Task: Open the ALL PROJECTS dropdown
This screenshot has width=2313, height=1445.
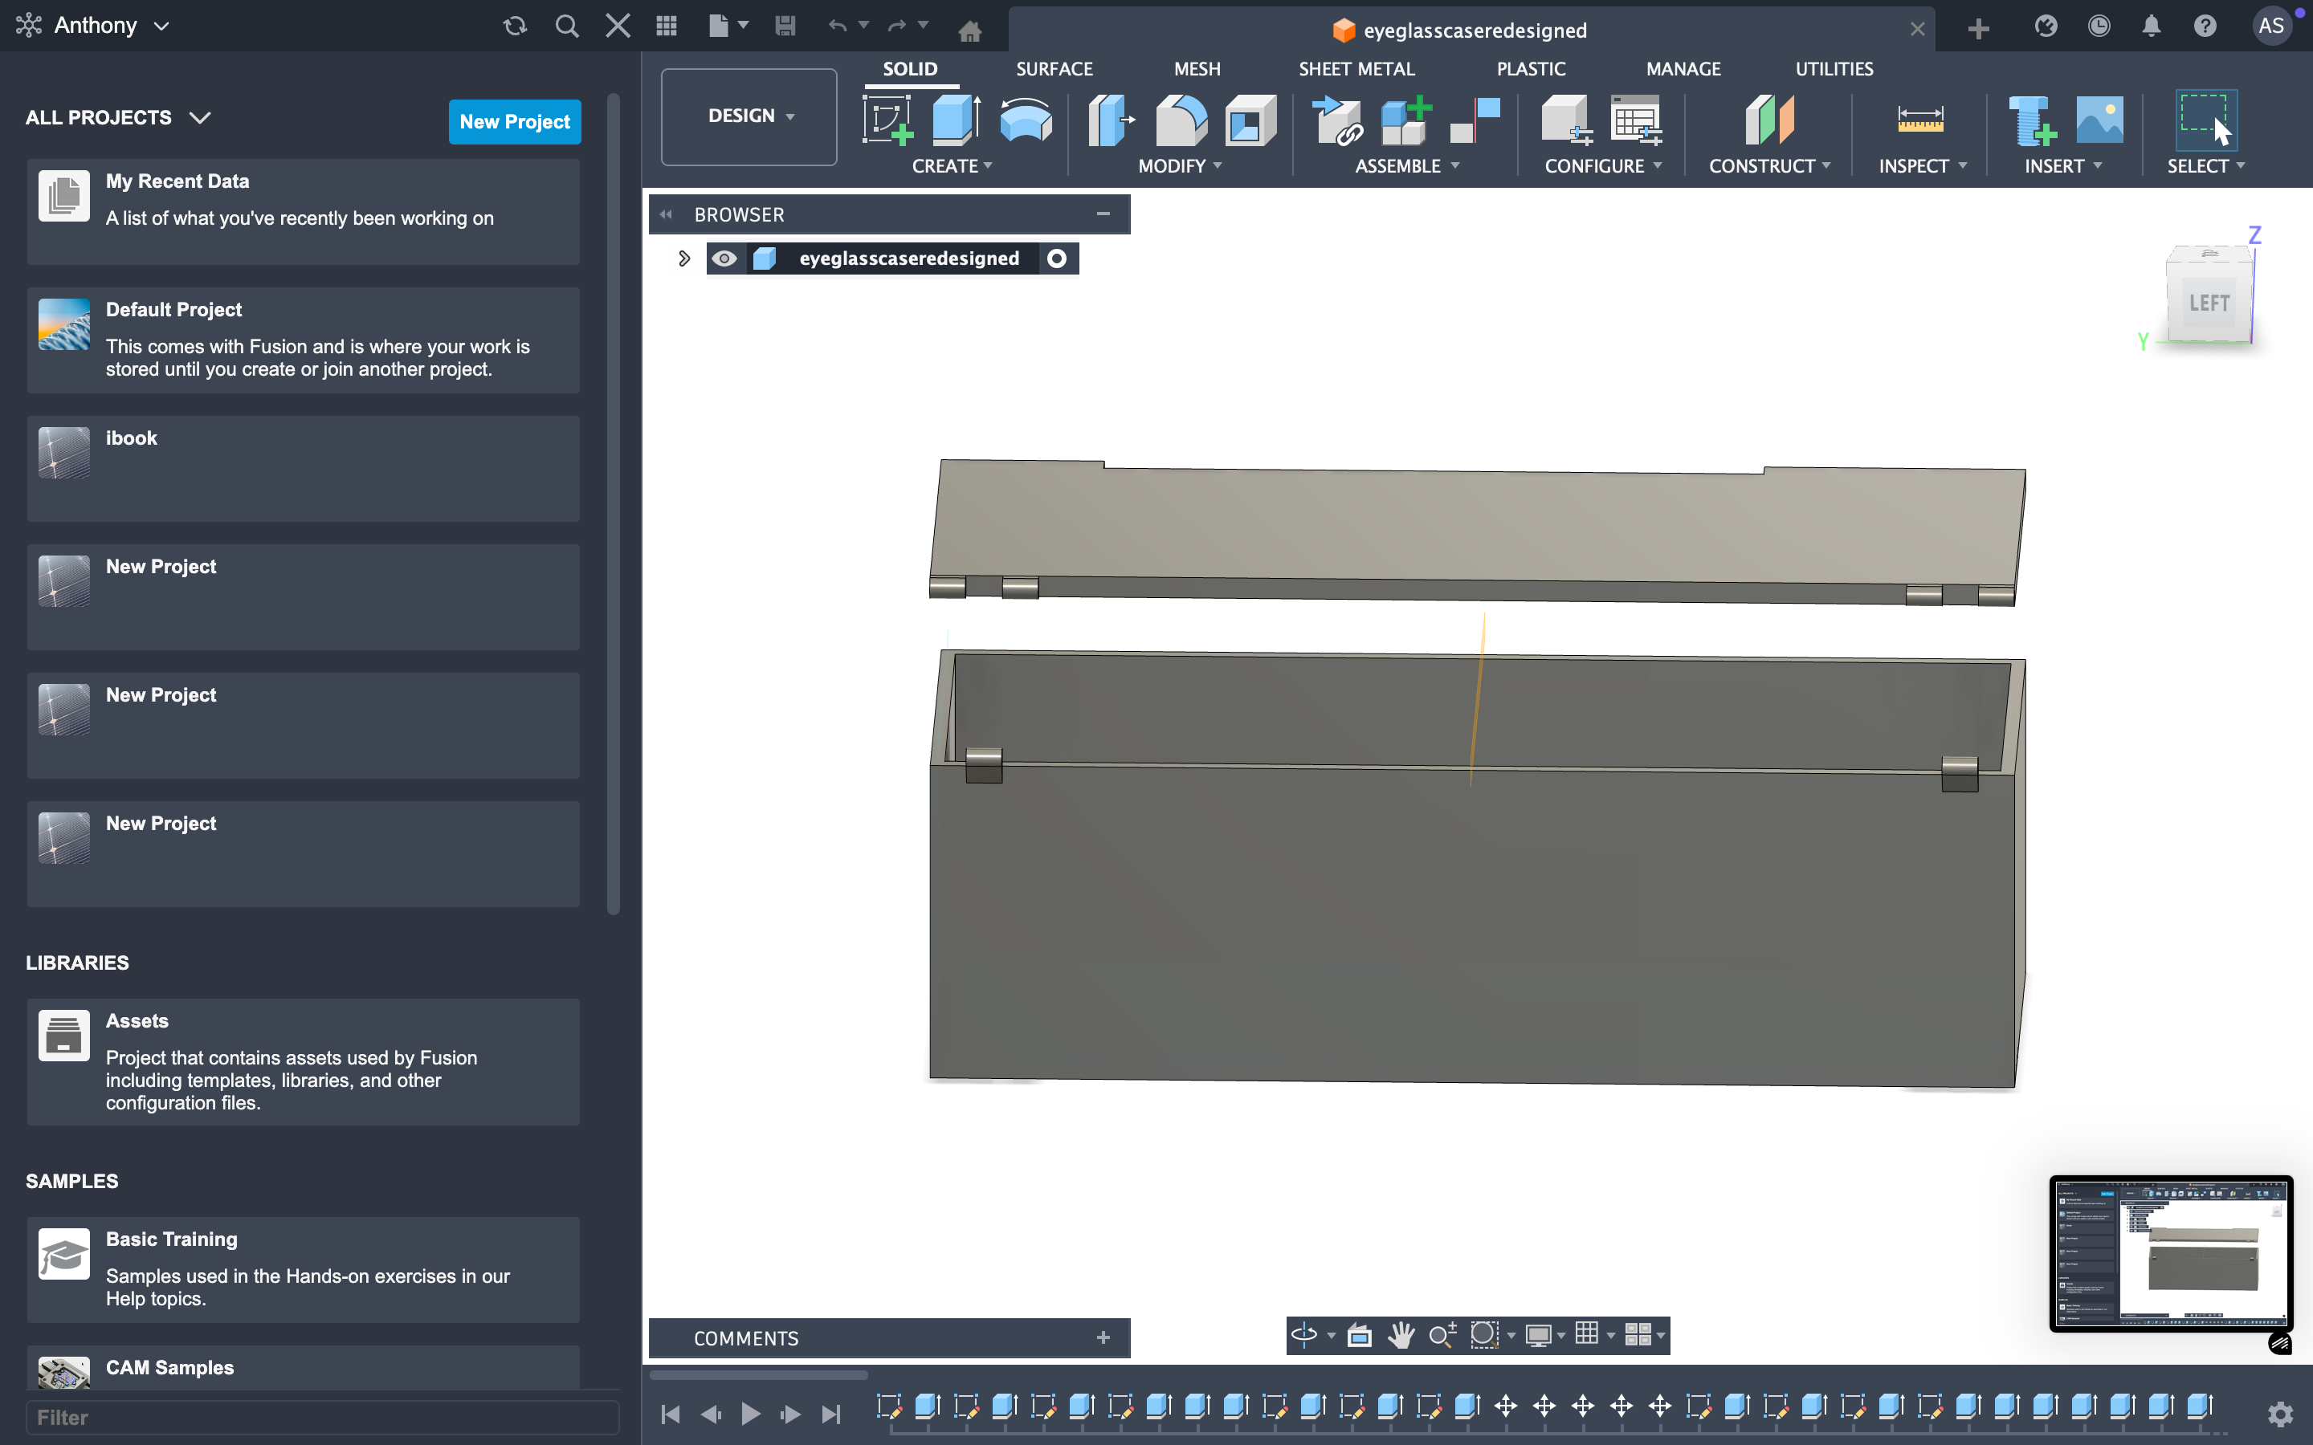Action: tap(117, 117)
